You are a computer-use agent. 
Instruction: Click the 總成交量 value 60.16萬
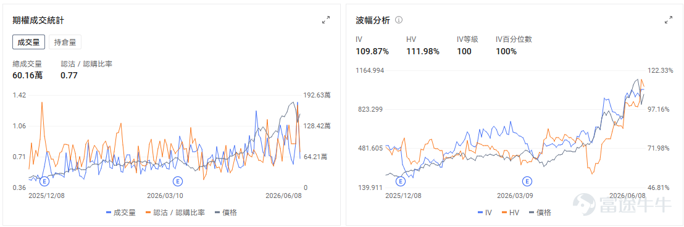pos(28,75)
